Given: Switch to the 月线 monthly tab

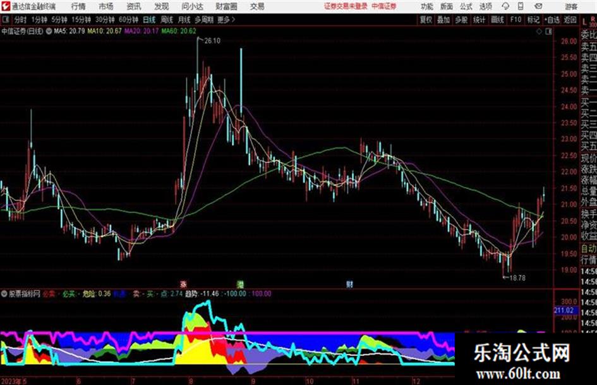Looking at the screenshot, I should tap(184, 20).
